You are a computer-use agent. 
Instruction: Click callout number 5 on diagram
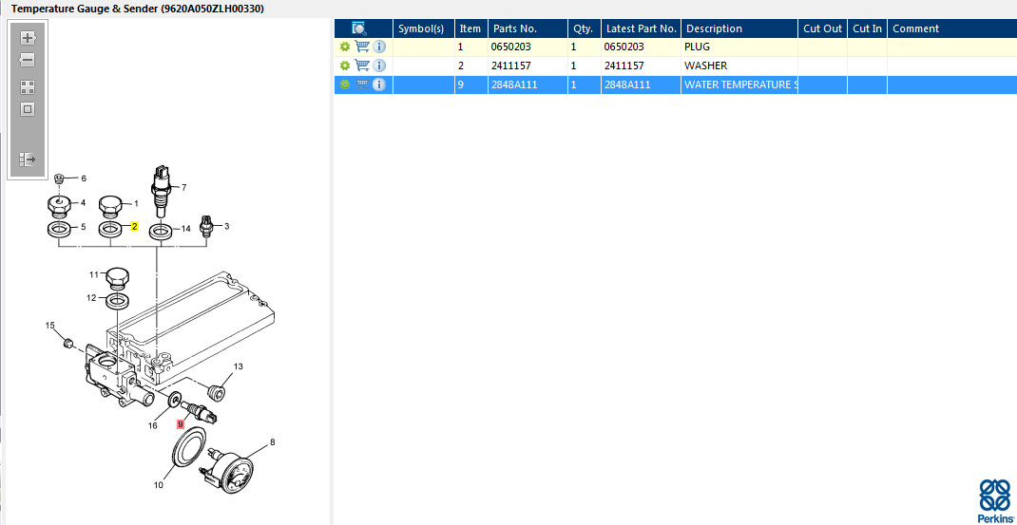[83, 227]
